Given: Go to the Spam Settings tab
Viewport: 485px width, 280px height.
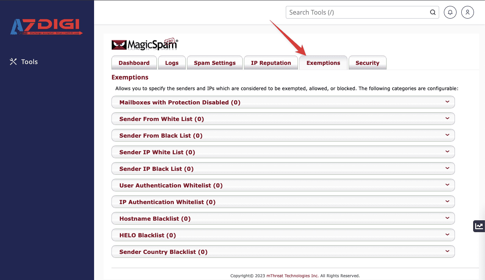Looking at the screenshot, I should tap(215, 63).
